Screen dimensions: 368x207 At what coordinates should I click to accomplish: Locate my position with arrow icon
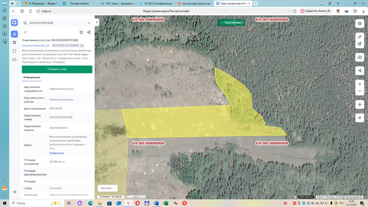[360, 118]
